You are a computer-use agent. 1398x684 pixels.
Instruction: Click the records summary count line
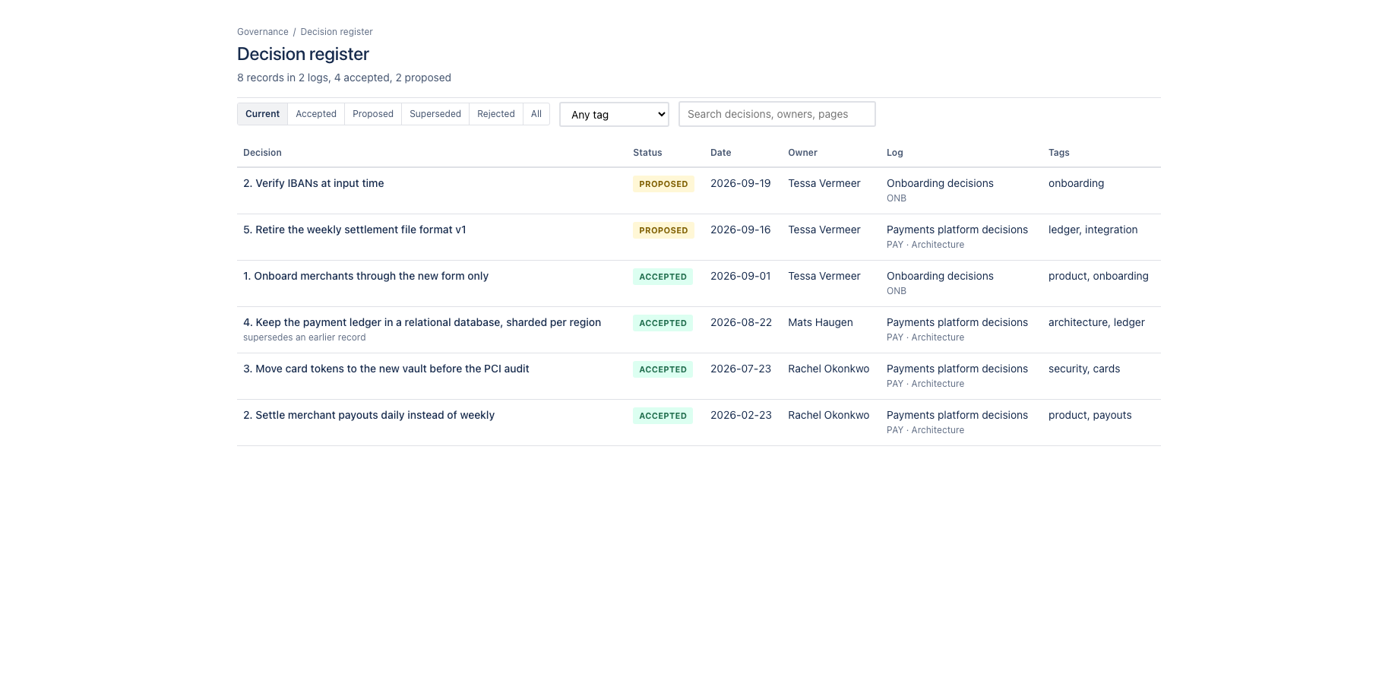[344, 78]
